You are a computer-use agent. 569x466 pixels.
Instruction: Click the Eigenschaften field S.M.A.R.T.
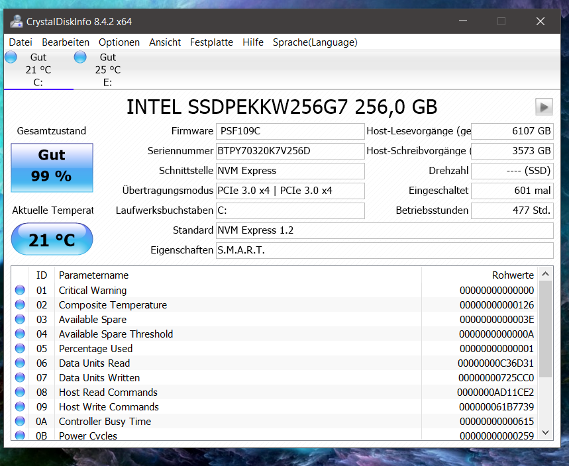click(x=385, y=251)
